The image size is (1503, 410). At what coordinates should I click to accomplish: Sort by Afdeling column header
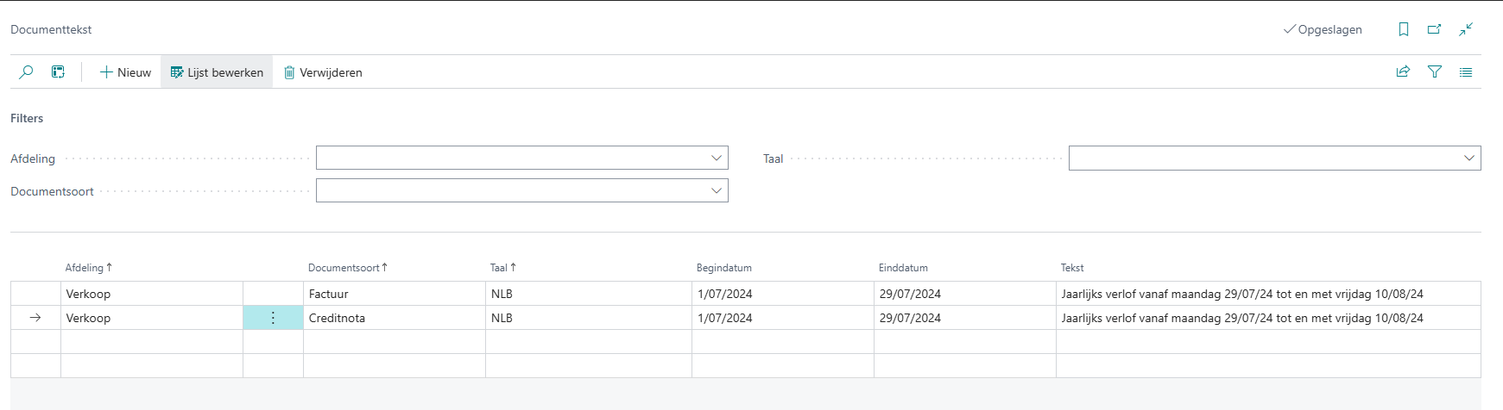pyautogui.click(x=85, y=268)
